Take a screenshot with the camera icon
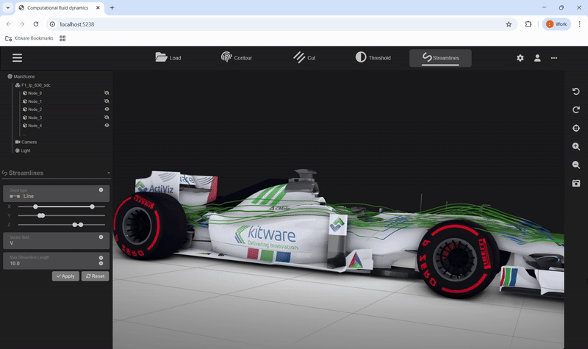Image resolution: width=588 pixels, height=349 pixels. pyautogui.click(x=576, y=183)
